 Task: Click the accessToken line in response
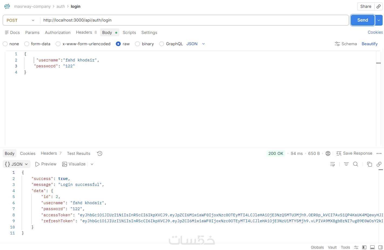(x=212, y=215)
